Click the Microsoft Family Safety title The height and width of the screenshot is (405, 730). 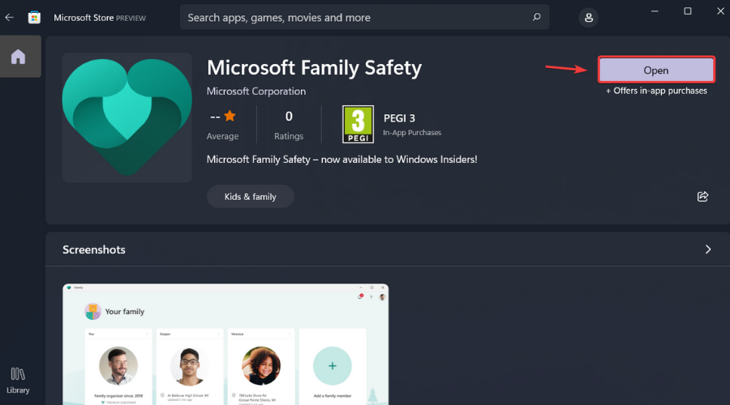coord(314,68)
